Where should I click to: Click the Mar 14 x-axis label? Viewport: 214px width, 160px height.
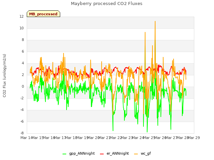[x=26, y=138]
